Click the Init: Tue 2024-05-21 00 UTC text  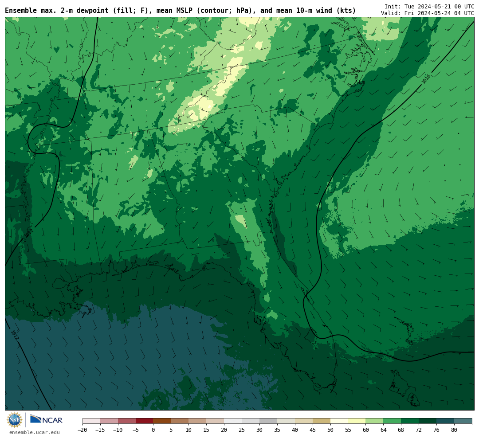(429, 6)
